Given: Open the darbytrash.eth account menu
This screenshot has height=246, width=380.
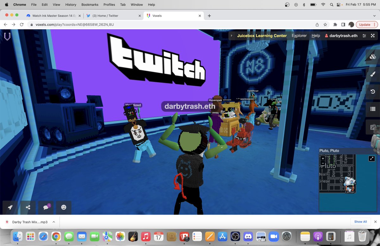Looking at the screenshot, I should (341, 36).
